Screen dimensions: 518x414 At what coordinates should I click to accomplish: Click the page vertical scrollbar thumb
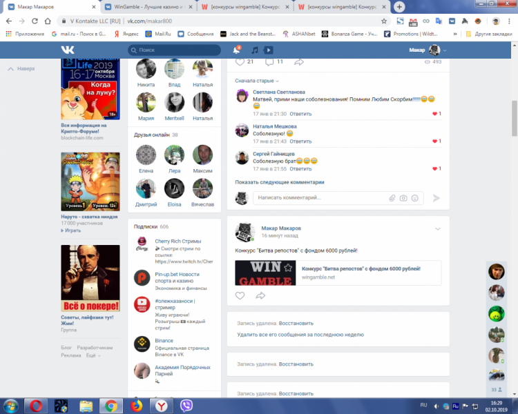pyautogui.click(x=515, y=118)
